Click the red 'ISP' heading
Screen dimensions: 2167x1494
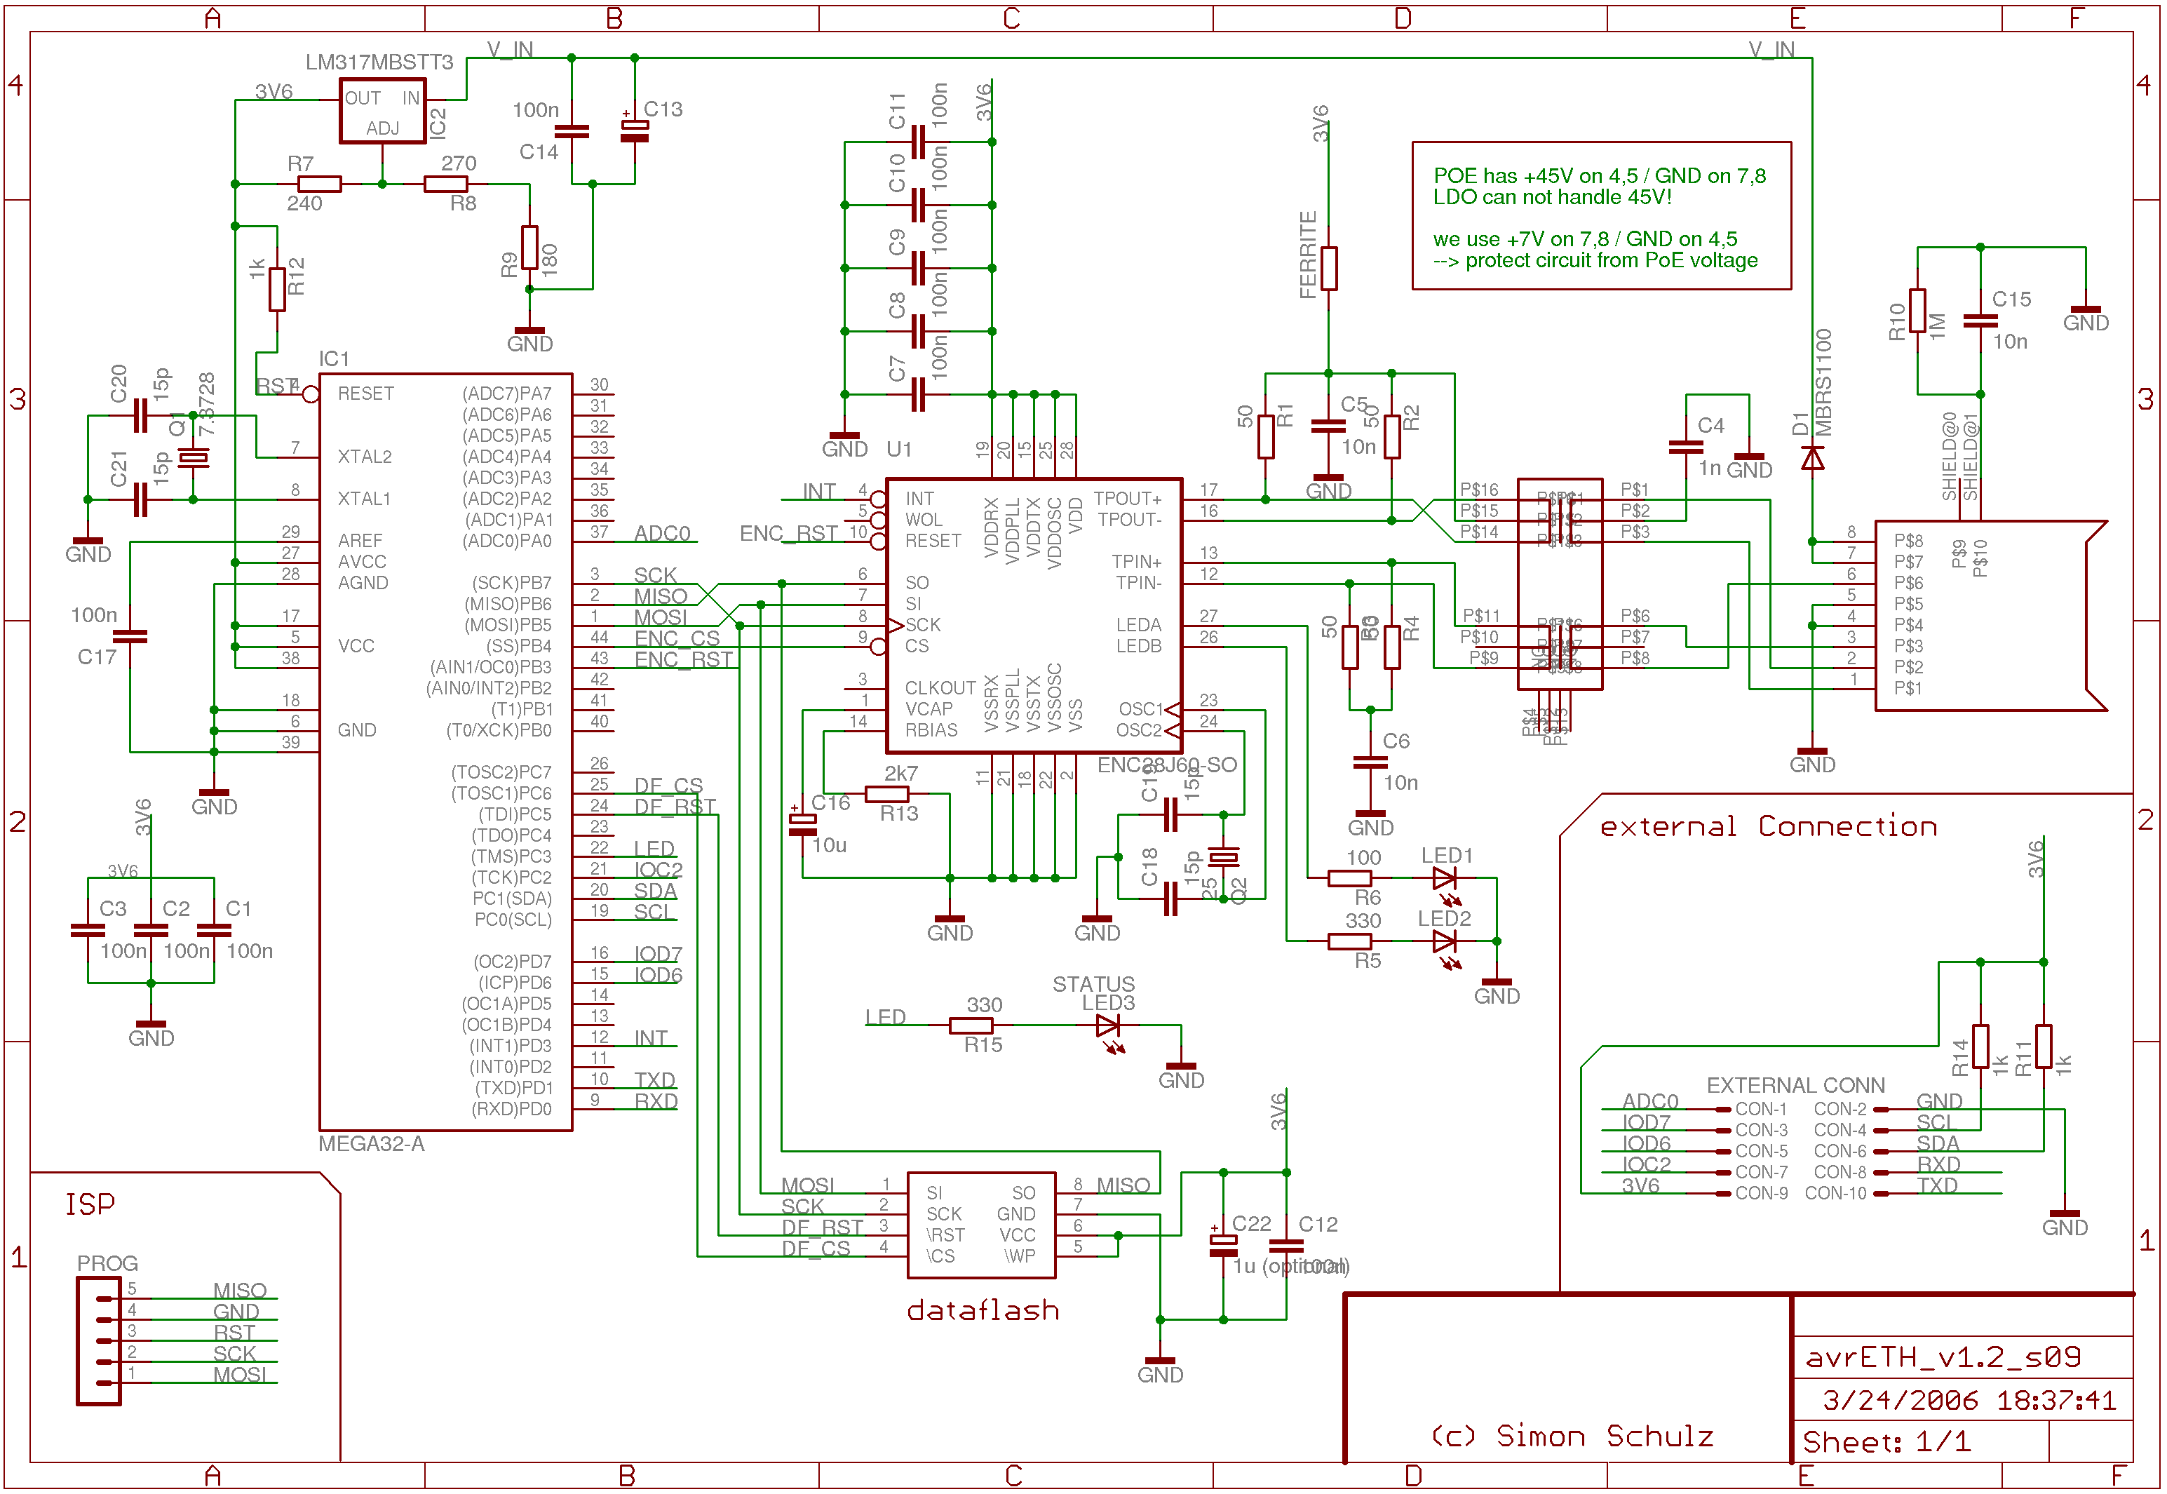[x=90, y=1204]
